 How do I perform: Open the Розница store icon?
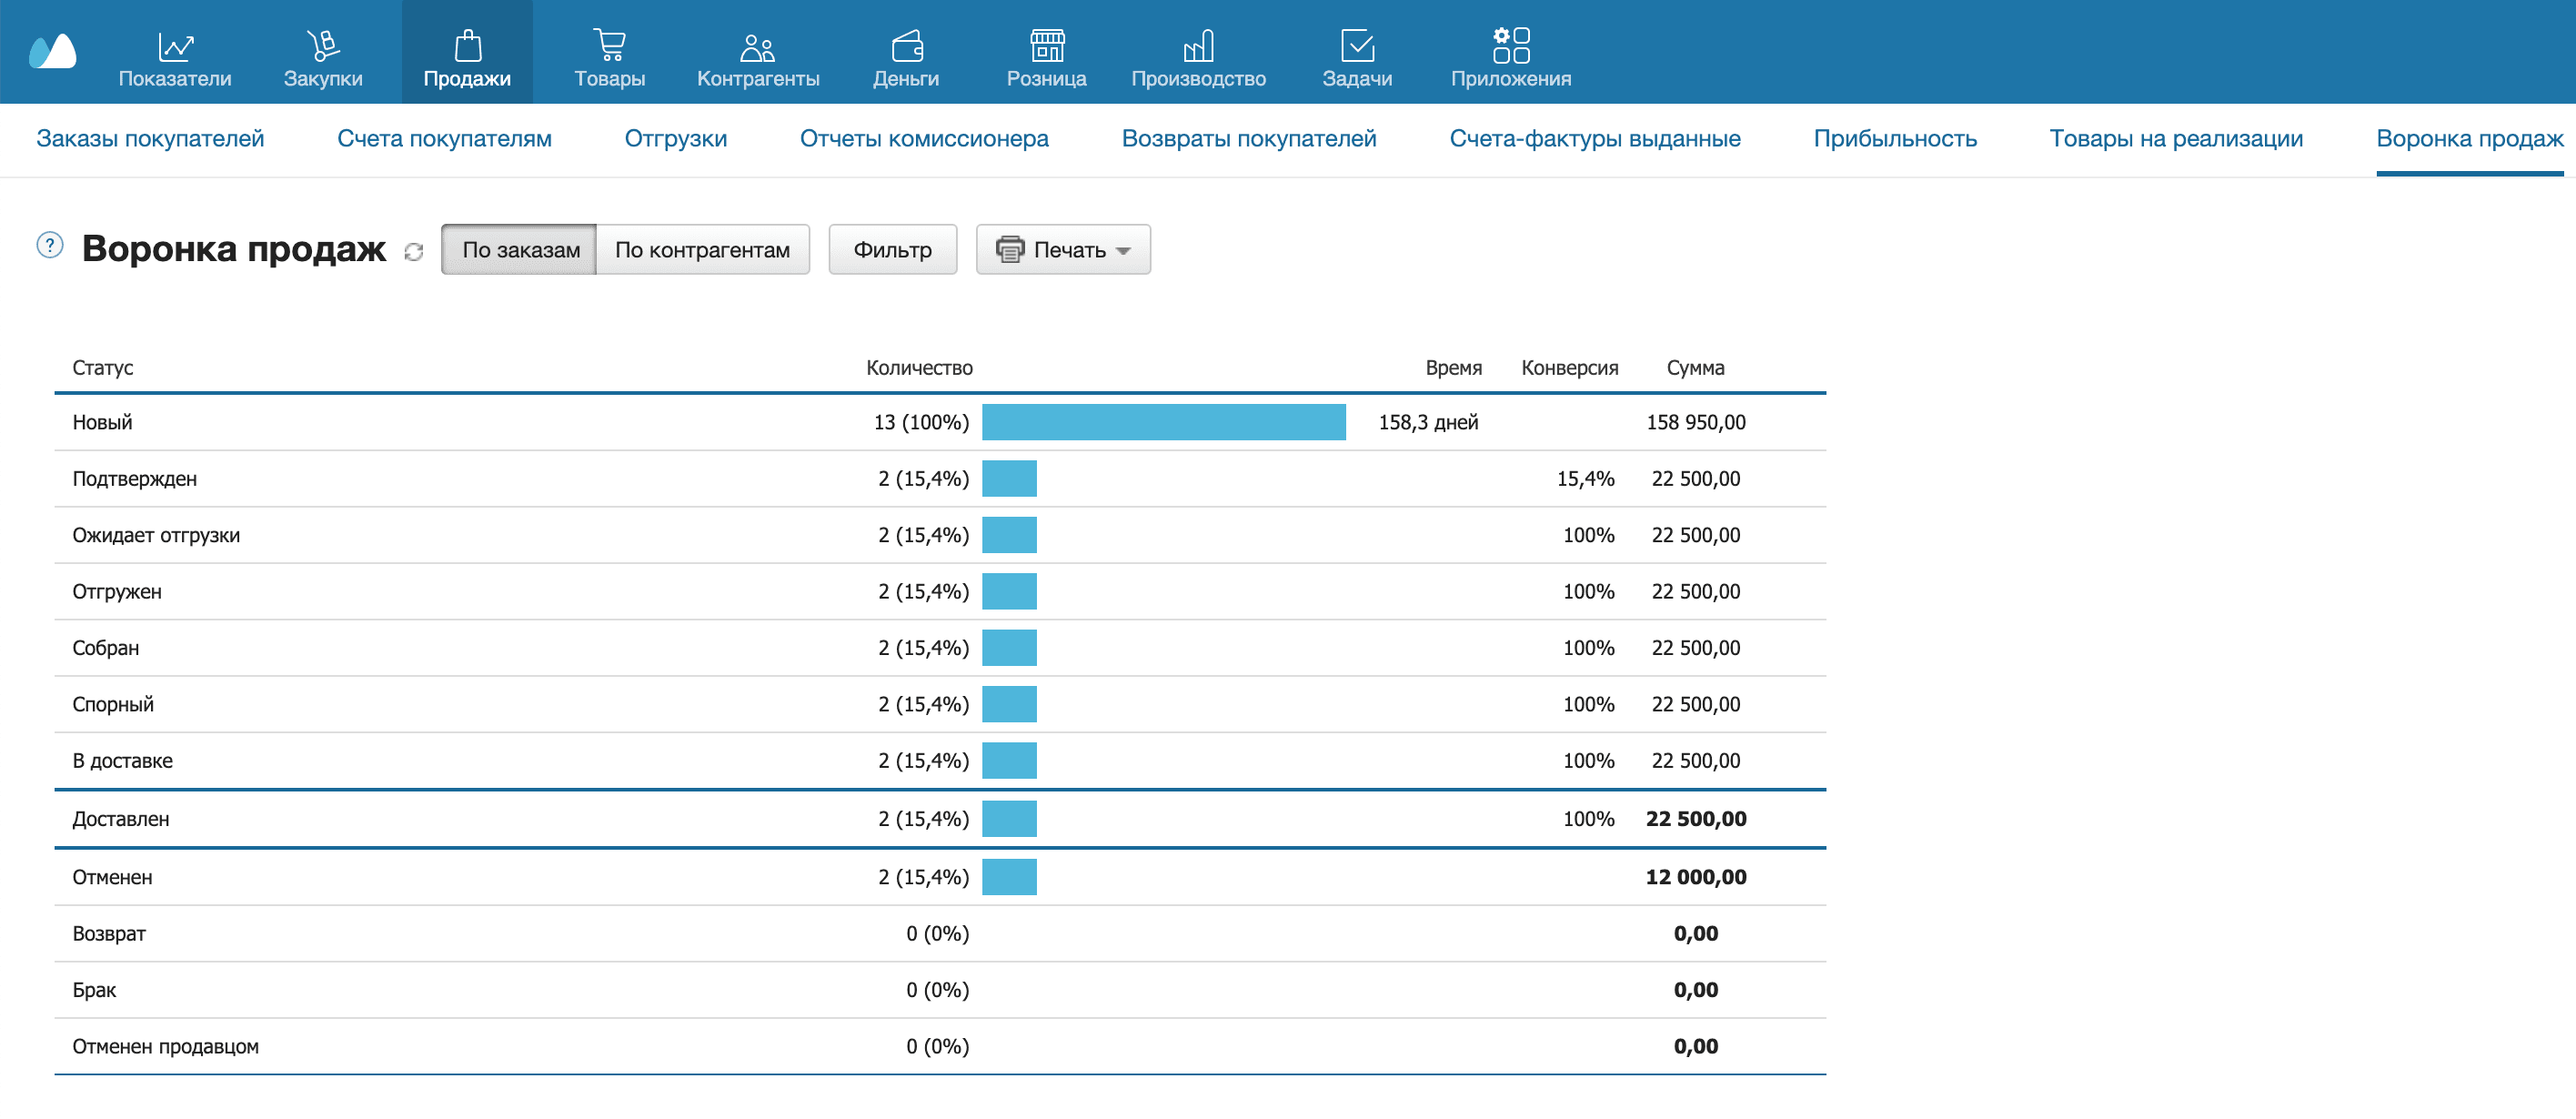click(1046, 46)
